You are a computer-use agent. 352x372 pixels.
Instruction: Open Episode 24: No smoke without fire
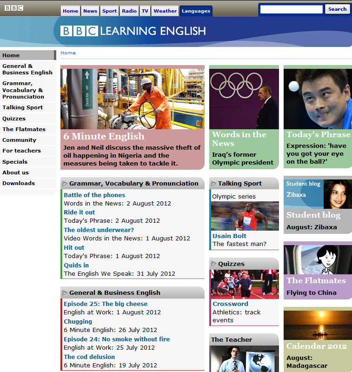(x=117, y=339)
